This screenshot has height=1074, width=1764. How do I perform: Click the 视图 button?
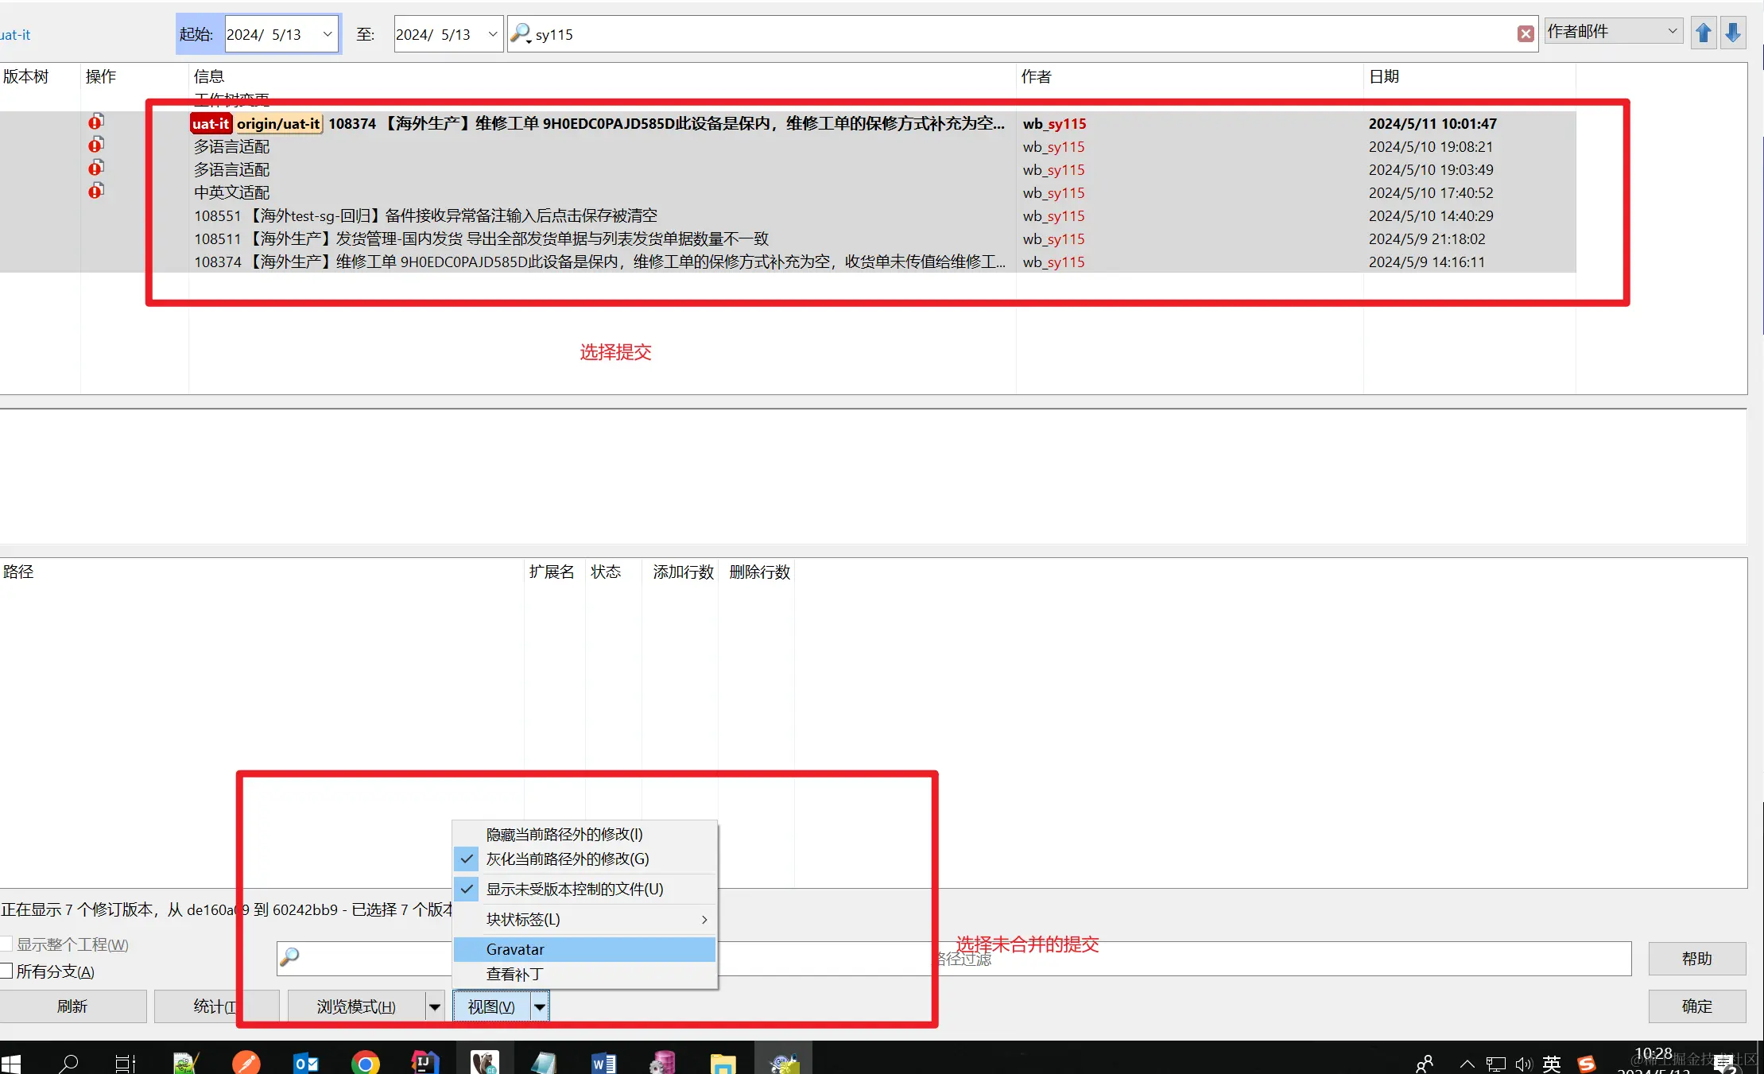point(491,1006)
